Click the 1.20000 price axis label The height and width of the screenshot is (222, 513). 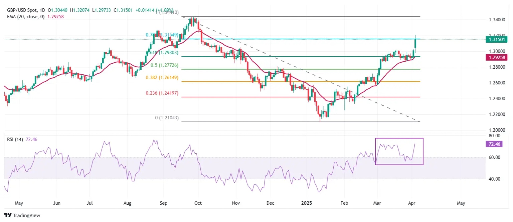point(495,130)
